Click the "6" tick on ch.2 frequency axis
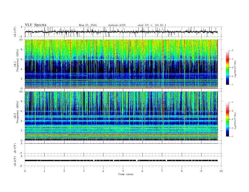Viewport: 249px width, 192px height. [22, 111]
